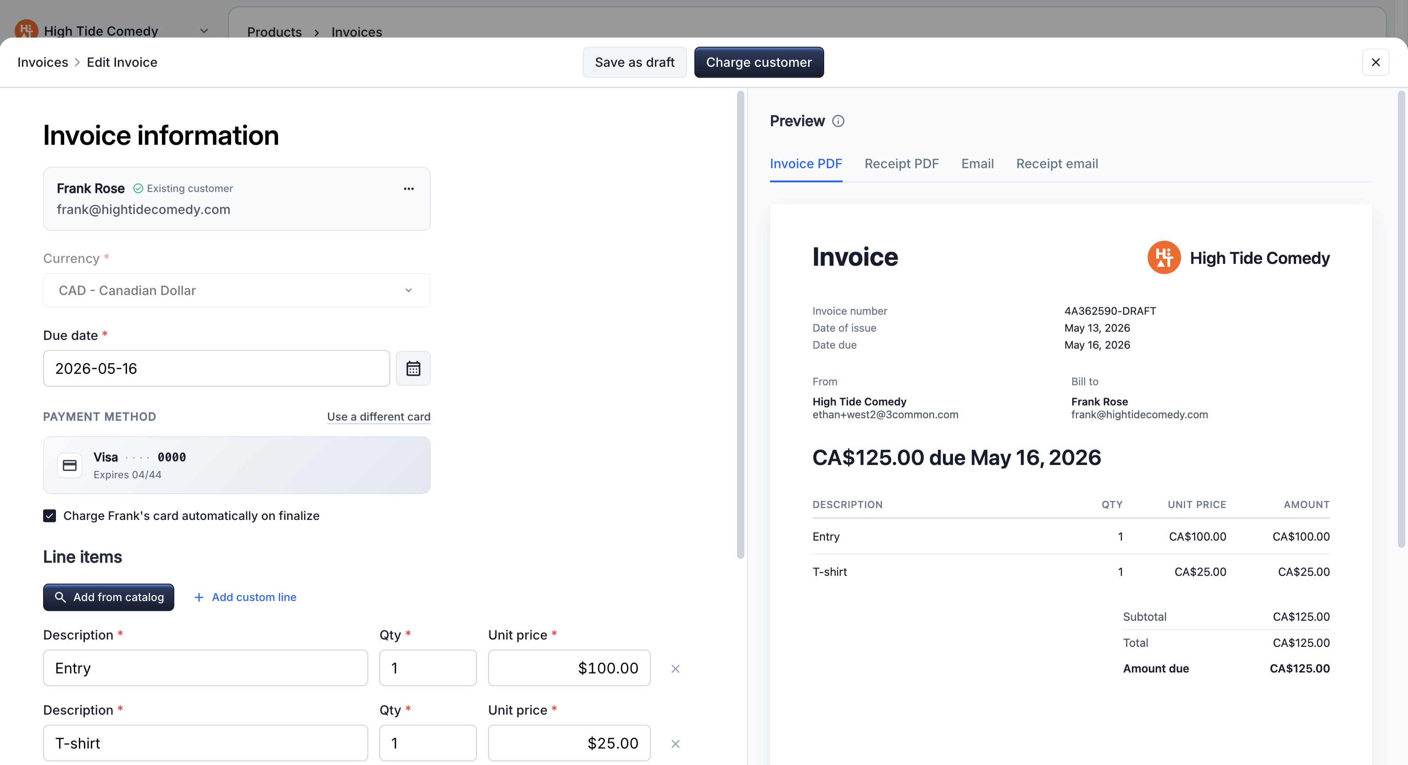This screenshot has width=1408, height=765.
Task: Click Charge customer button
Action: point(759,62)
